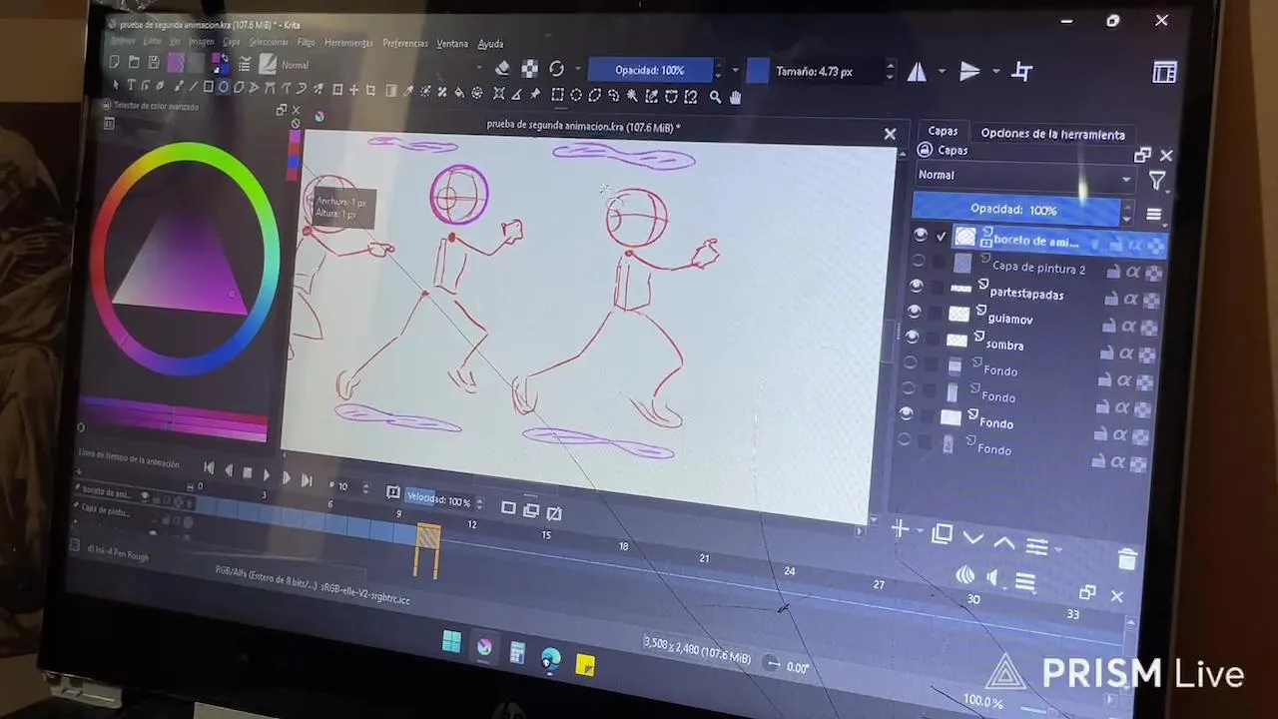Open wrap-around mode icon
The width and height of the screenshot is (1278, 719).
pyautogui.click(x=1022, y=71)
